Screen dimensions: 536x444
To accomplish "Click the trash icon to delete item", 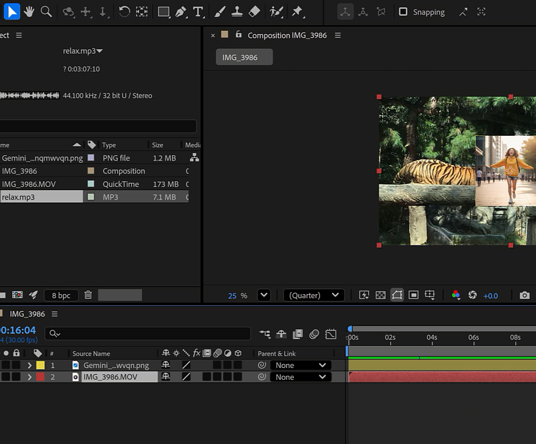I will pyautogui.click(x=88, y=295).
